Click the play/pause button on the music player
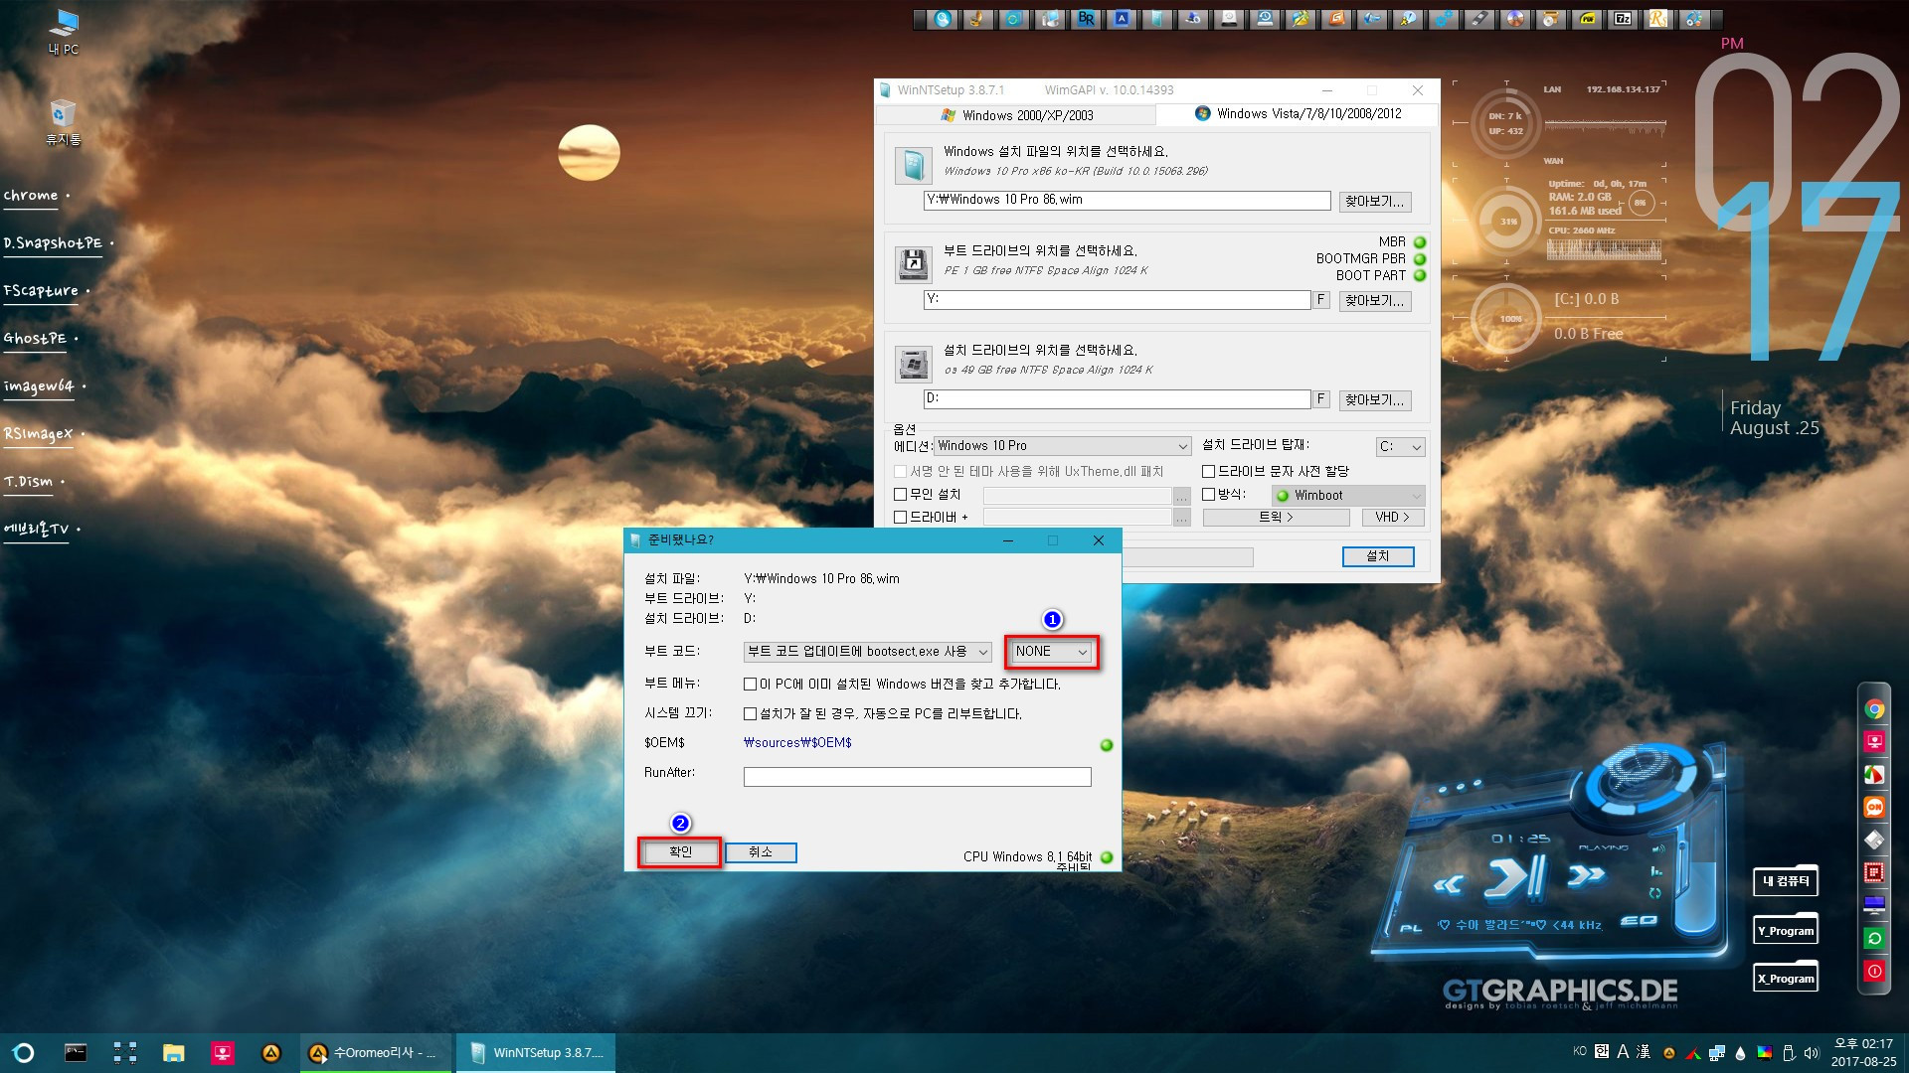1909x1073 pixels. click(1517, 877)
